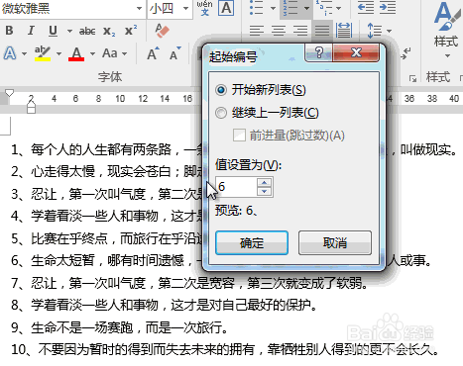Decrease start value with down spinner
Viewport: 463px width, 366px height.
pos(265,192)
